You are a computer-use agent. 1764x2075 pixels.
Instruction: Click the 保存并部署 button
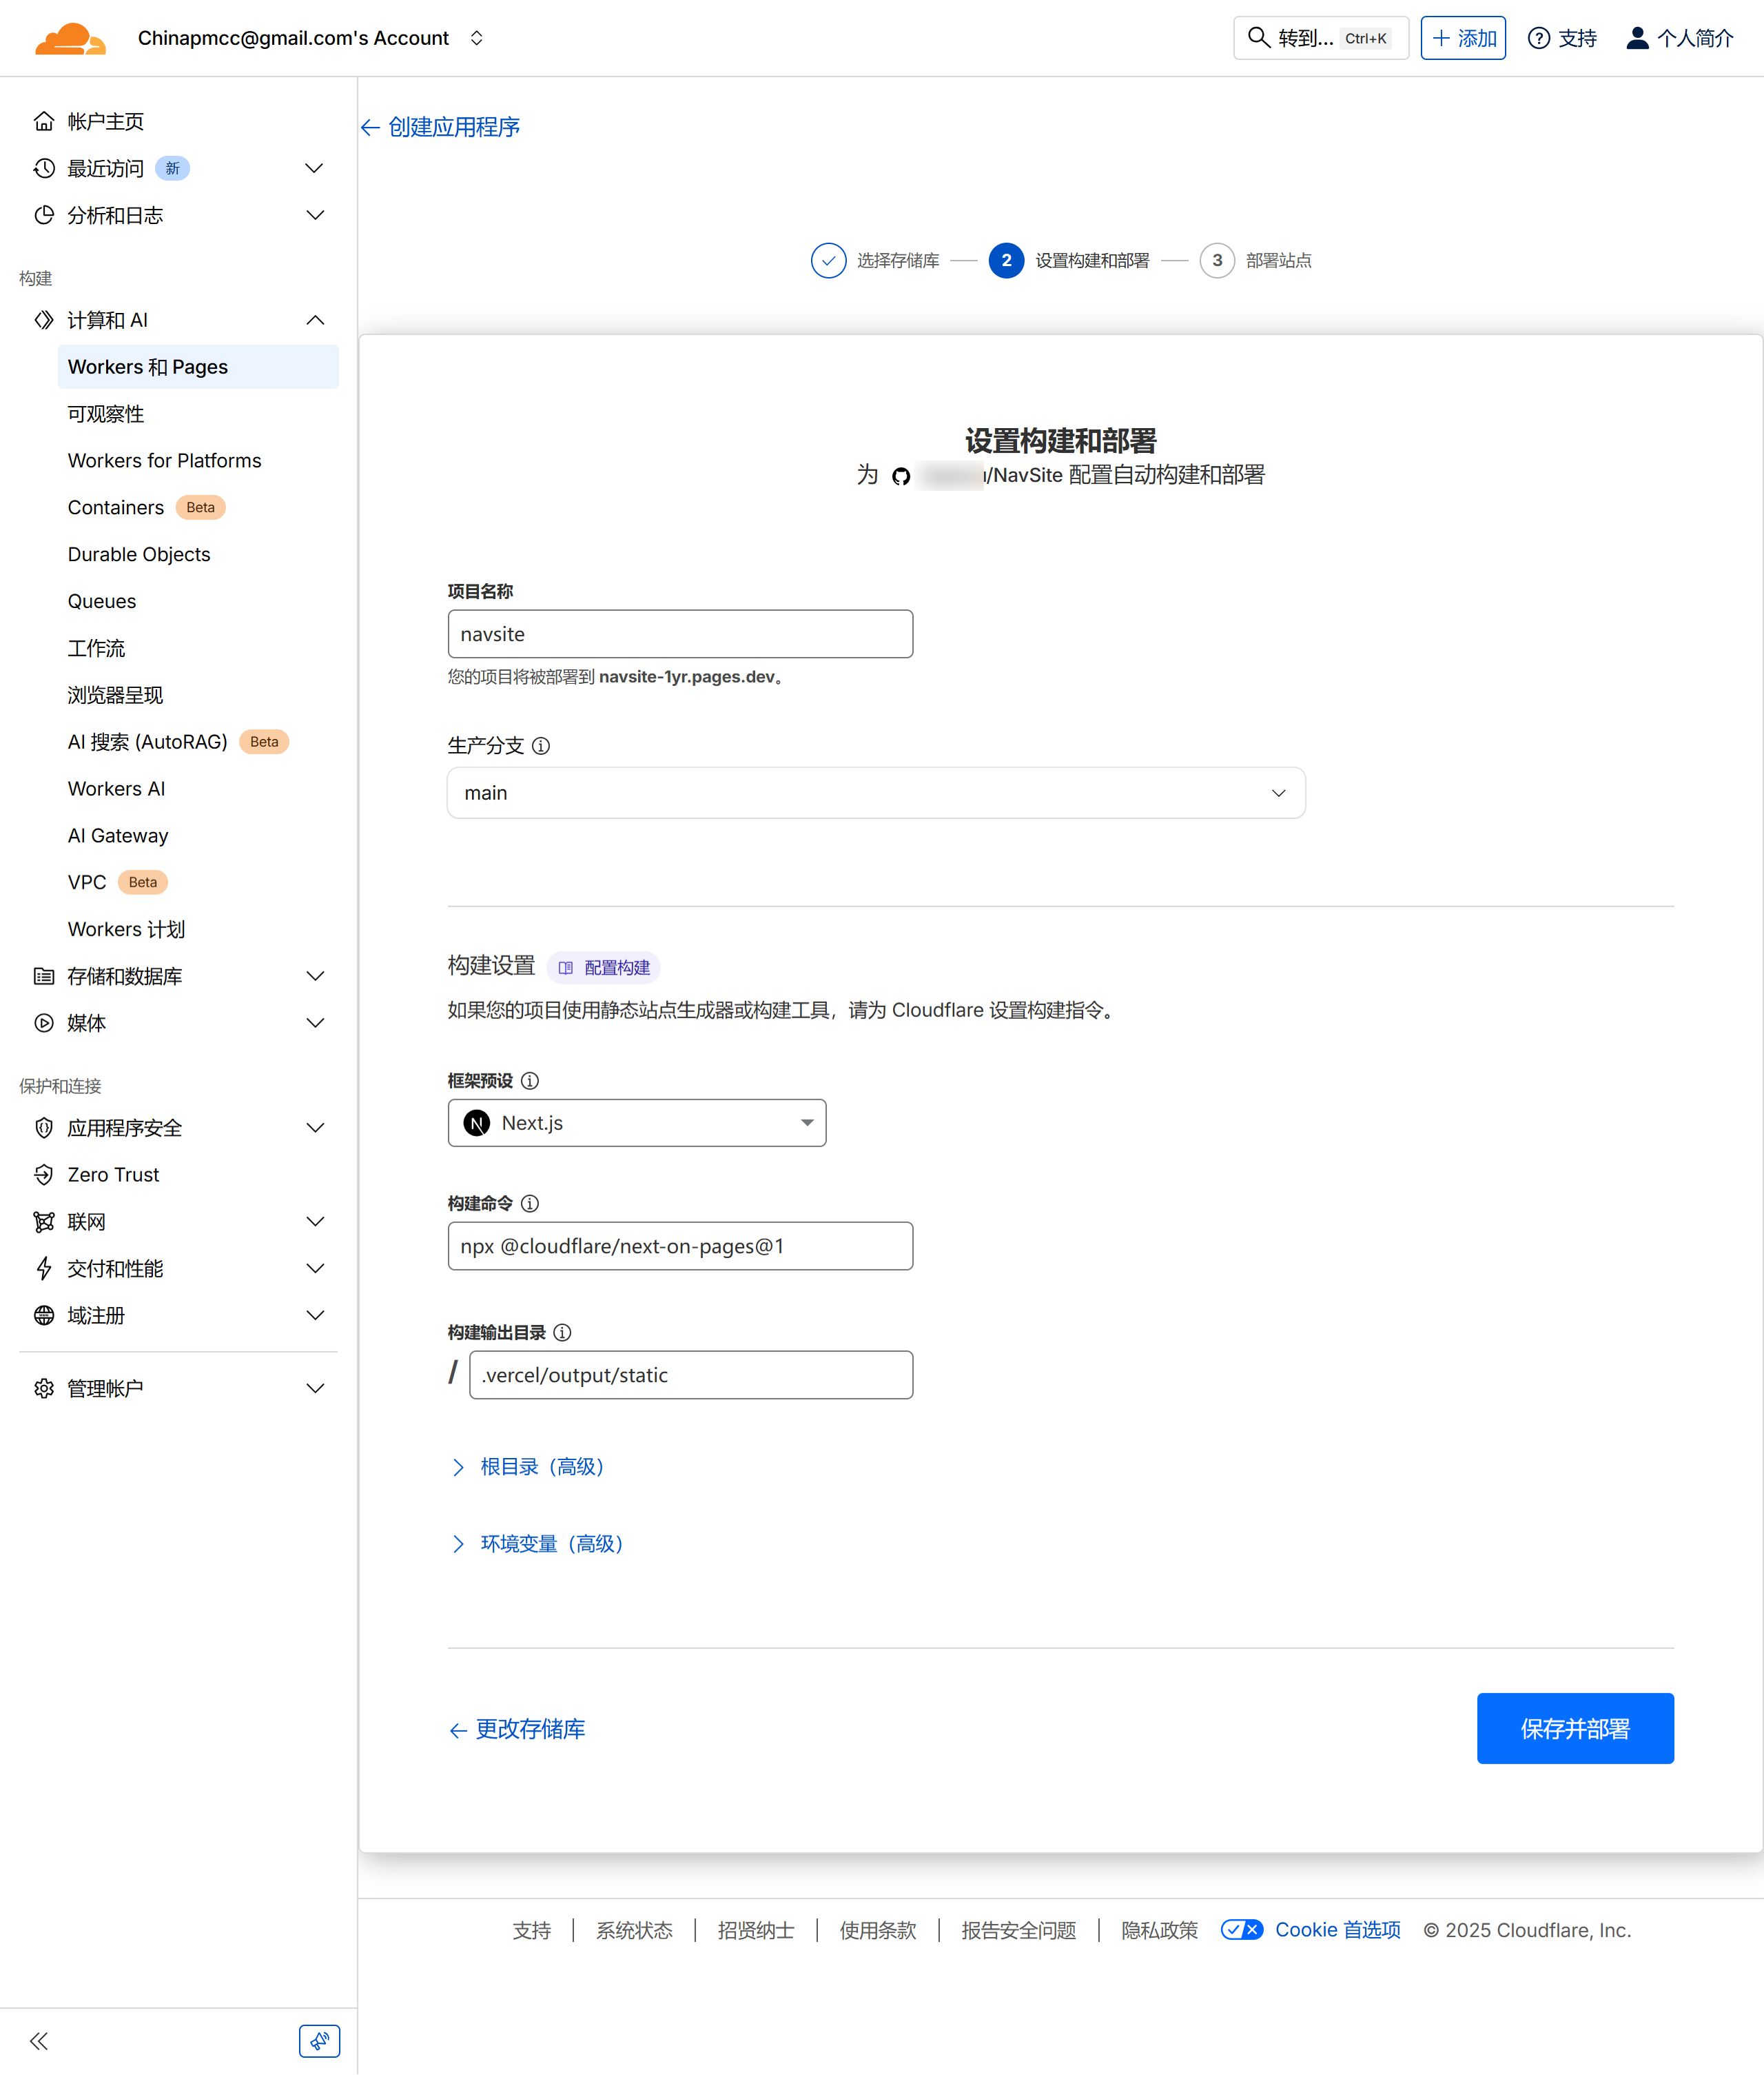pos(1574,1729)
